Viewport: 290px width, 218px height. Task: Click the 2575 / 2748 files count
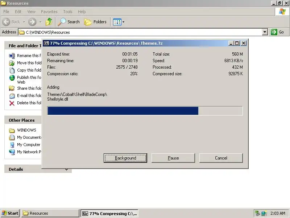[127, 67]
